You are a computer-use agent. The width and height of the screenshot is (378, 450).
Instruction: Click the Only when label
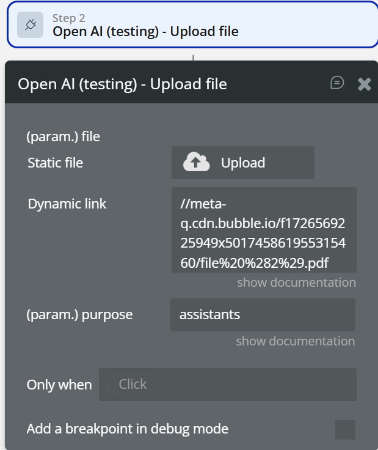[x=59, y=385]
